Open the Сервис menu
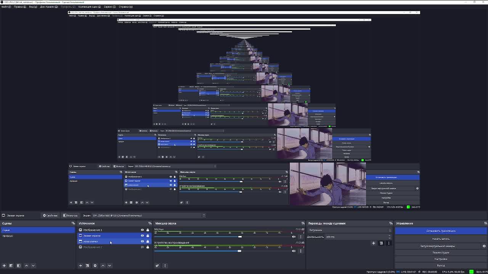This screenshot has height=274, width=488. 109,6
